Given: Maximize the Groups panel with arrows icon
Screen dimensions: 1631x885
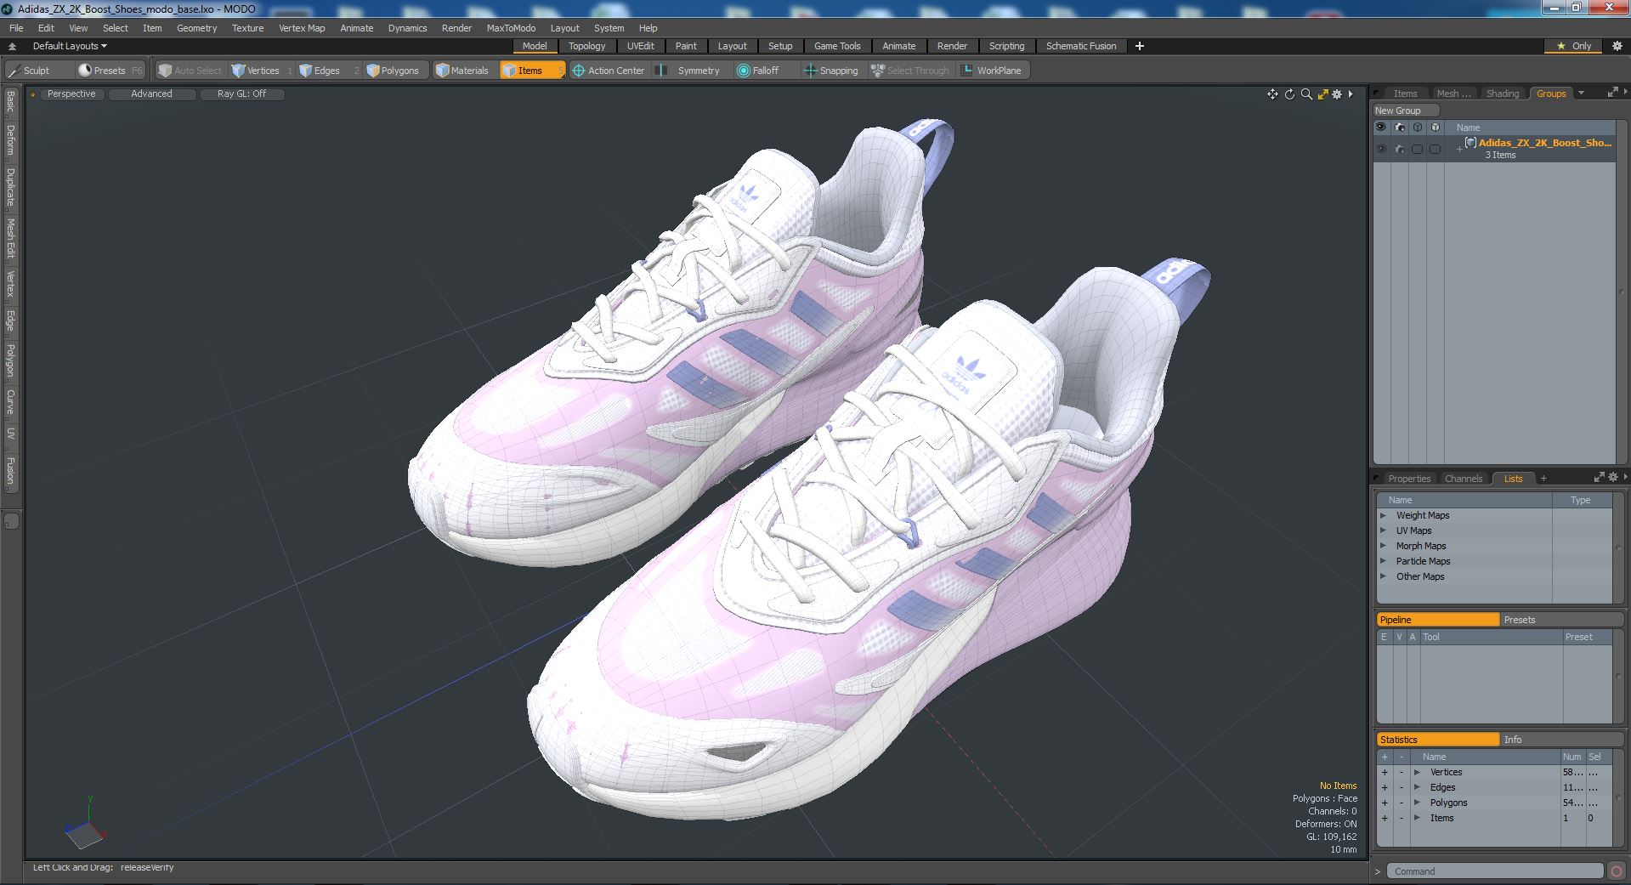Looking at the screenshot, I should click(1612, 93).
